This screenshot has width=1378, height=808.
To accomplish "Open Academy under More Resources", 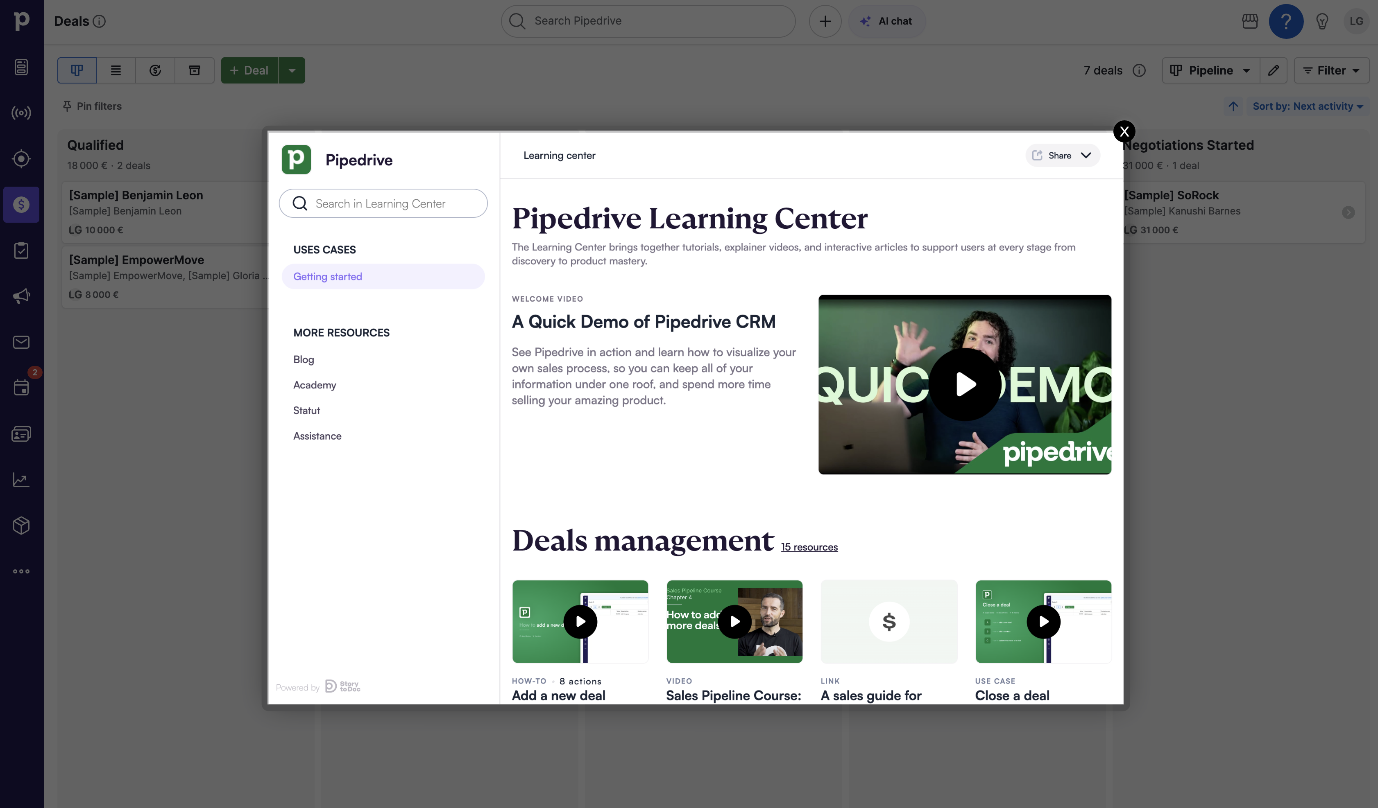I will tap(315, 385).
